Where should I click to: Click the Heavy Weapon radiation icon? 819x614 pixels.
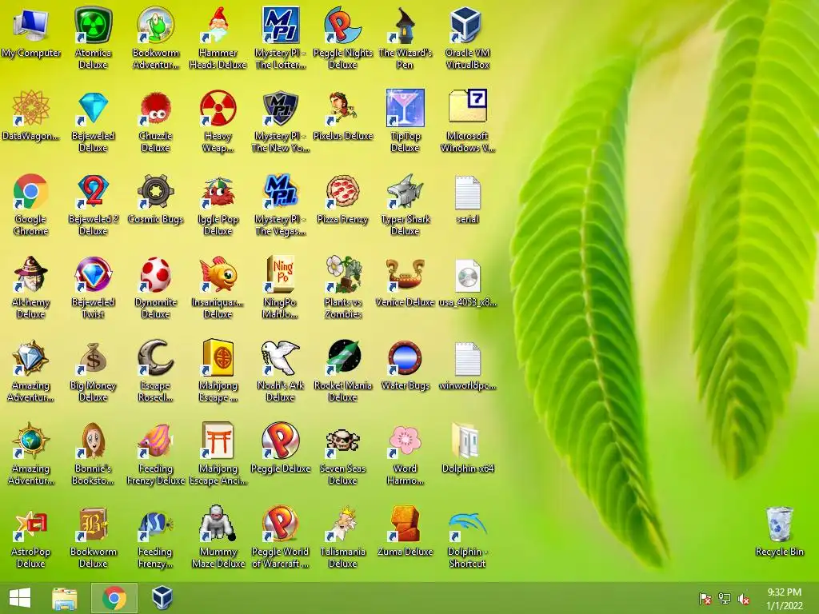pyautogui.click(x=218, y=108)
